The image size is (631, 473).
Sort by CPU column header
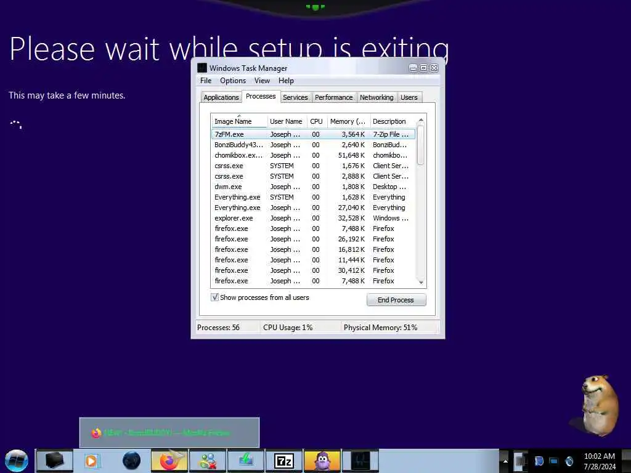pyautogui.click(x=316, y=121)
